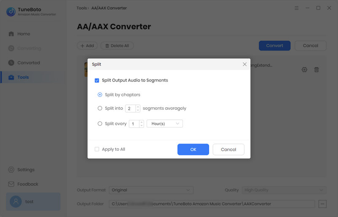Viewport: 338px width, 217px height.
Task: Close the Split dialog with the X
Action: pyautogui.click(x=245, y=64)
